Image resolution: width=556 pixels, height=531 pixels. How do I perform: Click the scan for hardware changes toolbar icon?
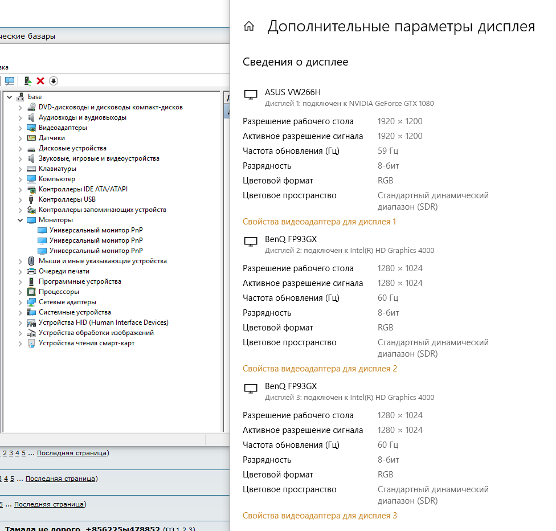click(x=10, y=81)
